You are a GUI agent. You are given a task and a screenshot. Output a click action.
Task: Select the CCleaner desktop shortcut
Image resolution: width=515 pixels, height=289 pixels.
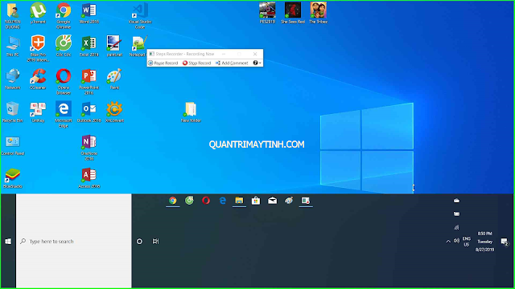(x=38, y=79)
